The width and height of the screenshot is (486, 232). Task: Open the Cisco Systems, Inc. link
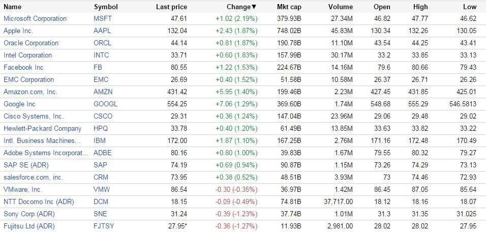[34, 117]
